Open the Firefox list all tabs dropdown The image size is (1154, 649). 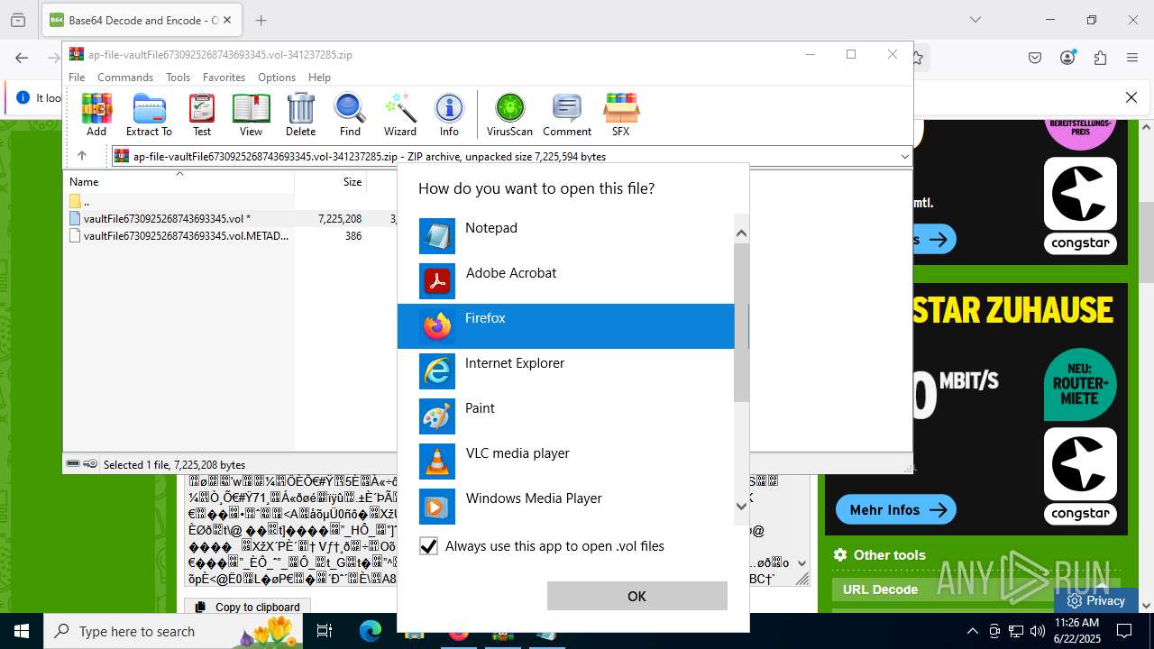975,20
